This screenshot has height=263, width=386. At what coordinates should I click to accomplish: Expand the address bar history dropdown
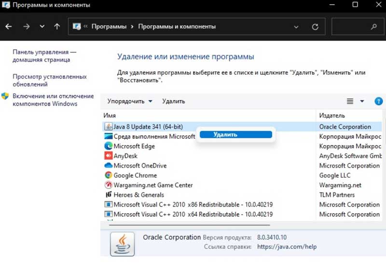[x=296, y=26]
